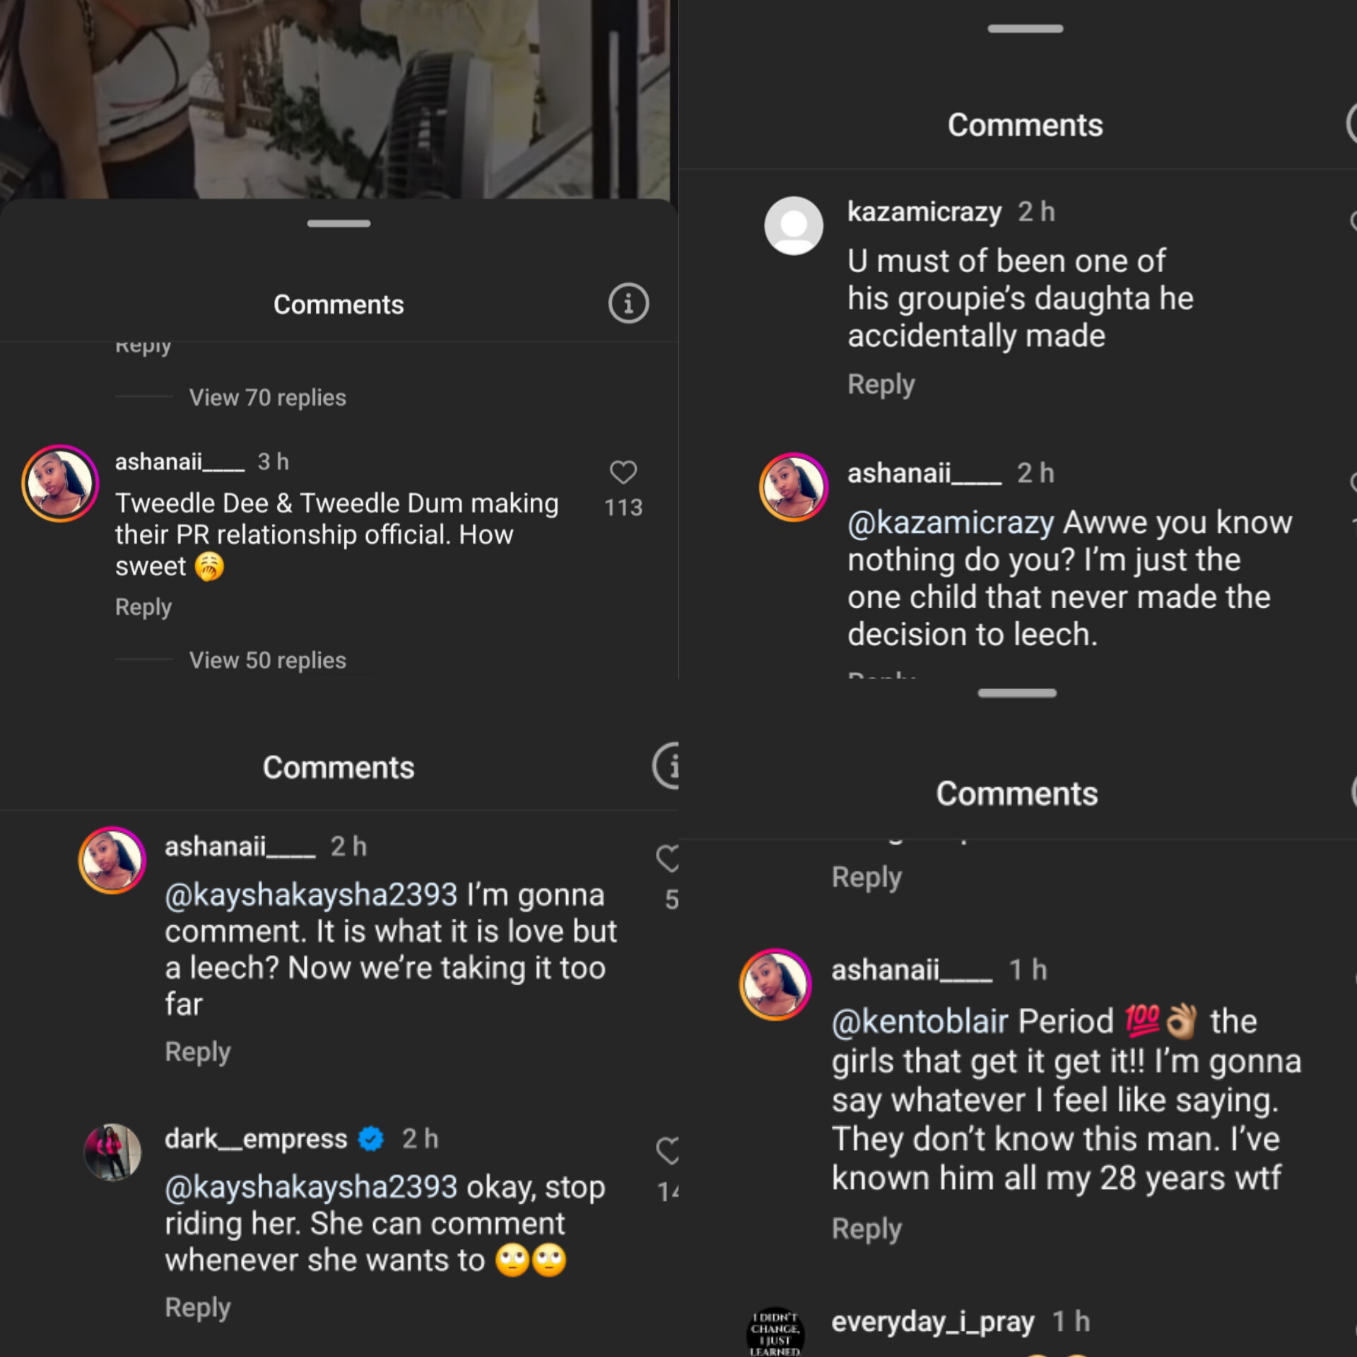Like dark__empress's comment with the heart
Image resolution: width=1357 pixels, height=1357 pixels.
coord(667,1151)
